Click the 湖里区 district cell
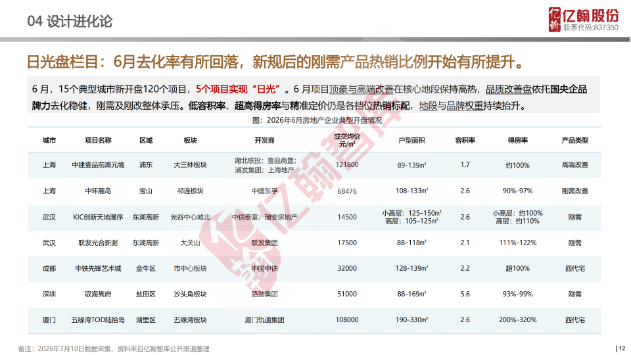Screen dimensions: 631x355 [146, 320]
